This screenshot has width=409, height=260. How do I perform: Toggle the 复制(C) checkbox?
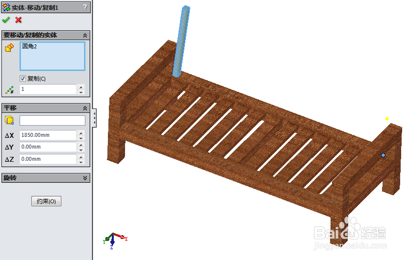[x=23, y=78]
